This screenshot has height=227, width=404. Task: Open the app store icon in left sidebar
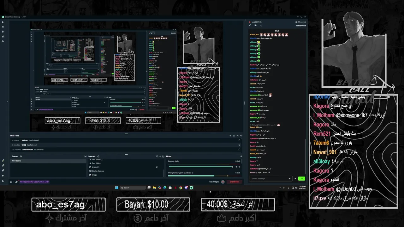coord(3,32)
